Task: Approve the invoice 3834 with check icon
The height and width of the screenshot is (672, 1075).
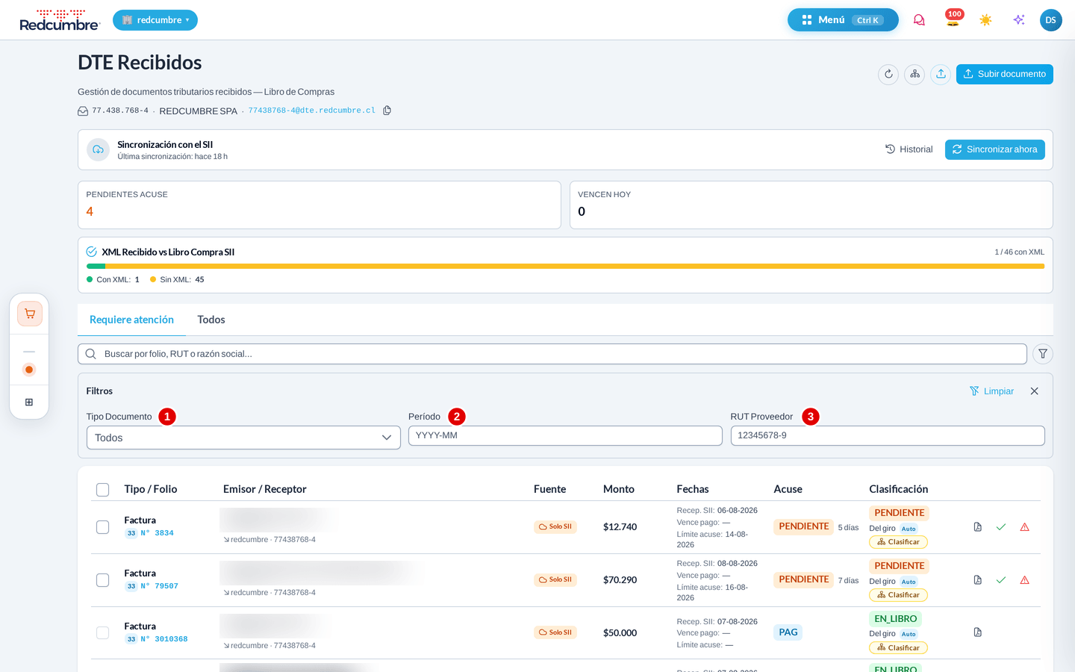Action: pyautogui.click(x=1001, y=527)
